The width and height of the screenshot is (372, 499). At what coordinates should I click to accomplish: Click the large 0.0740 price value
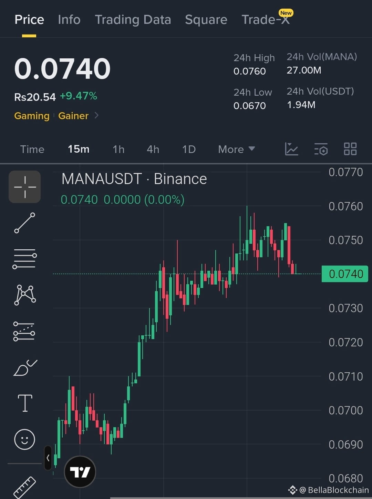point(62,68)
